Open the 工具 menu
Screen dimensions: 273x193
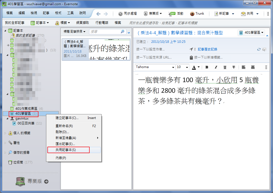point(70,13)
